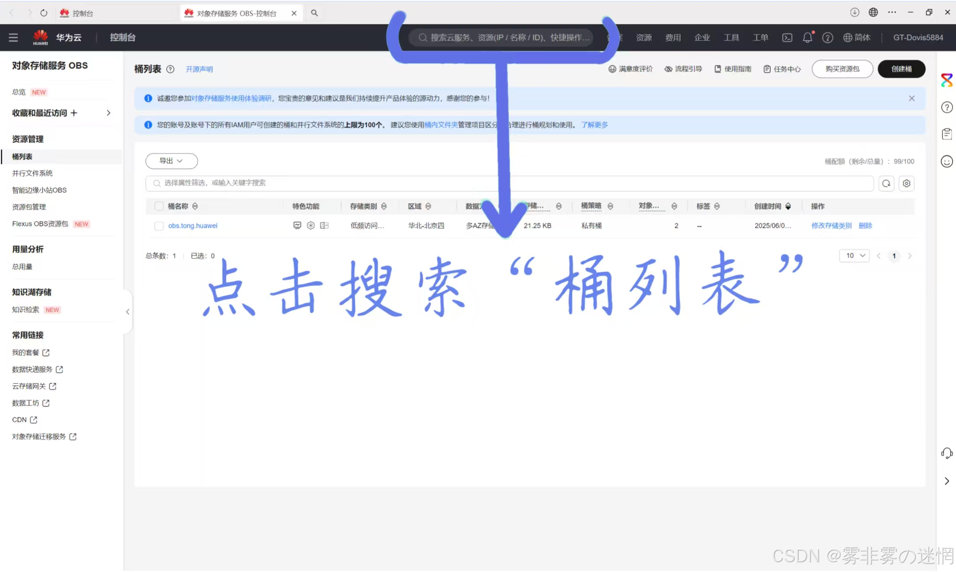Sort by 创建时间 column

tap(788, 206)
